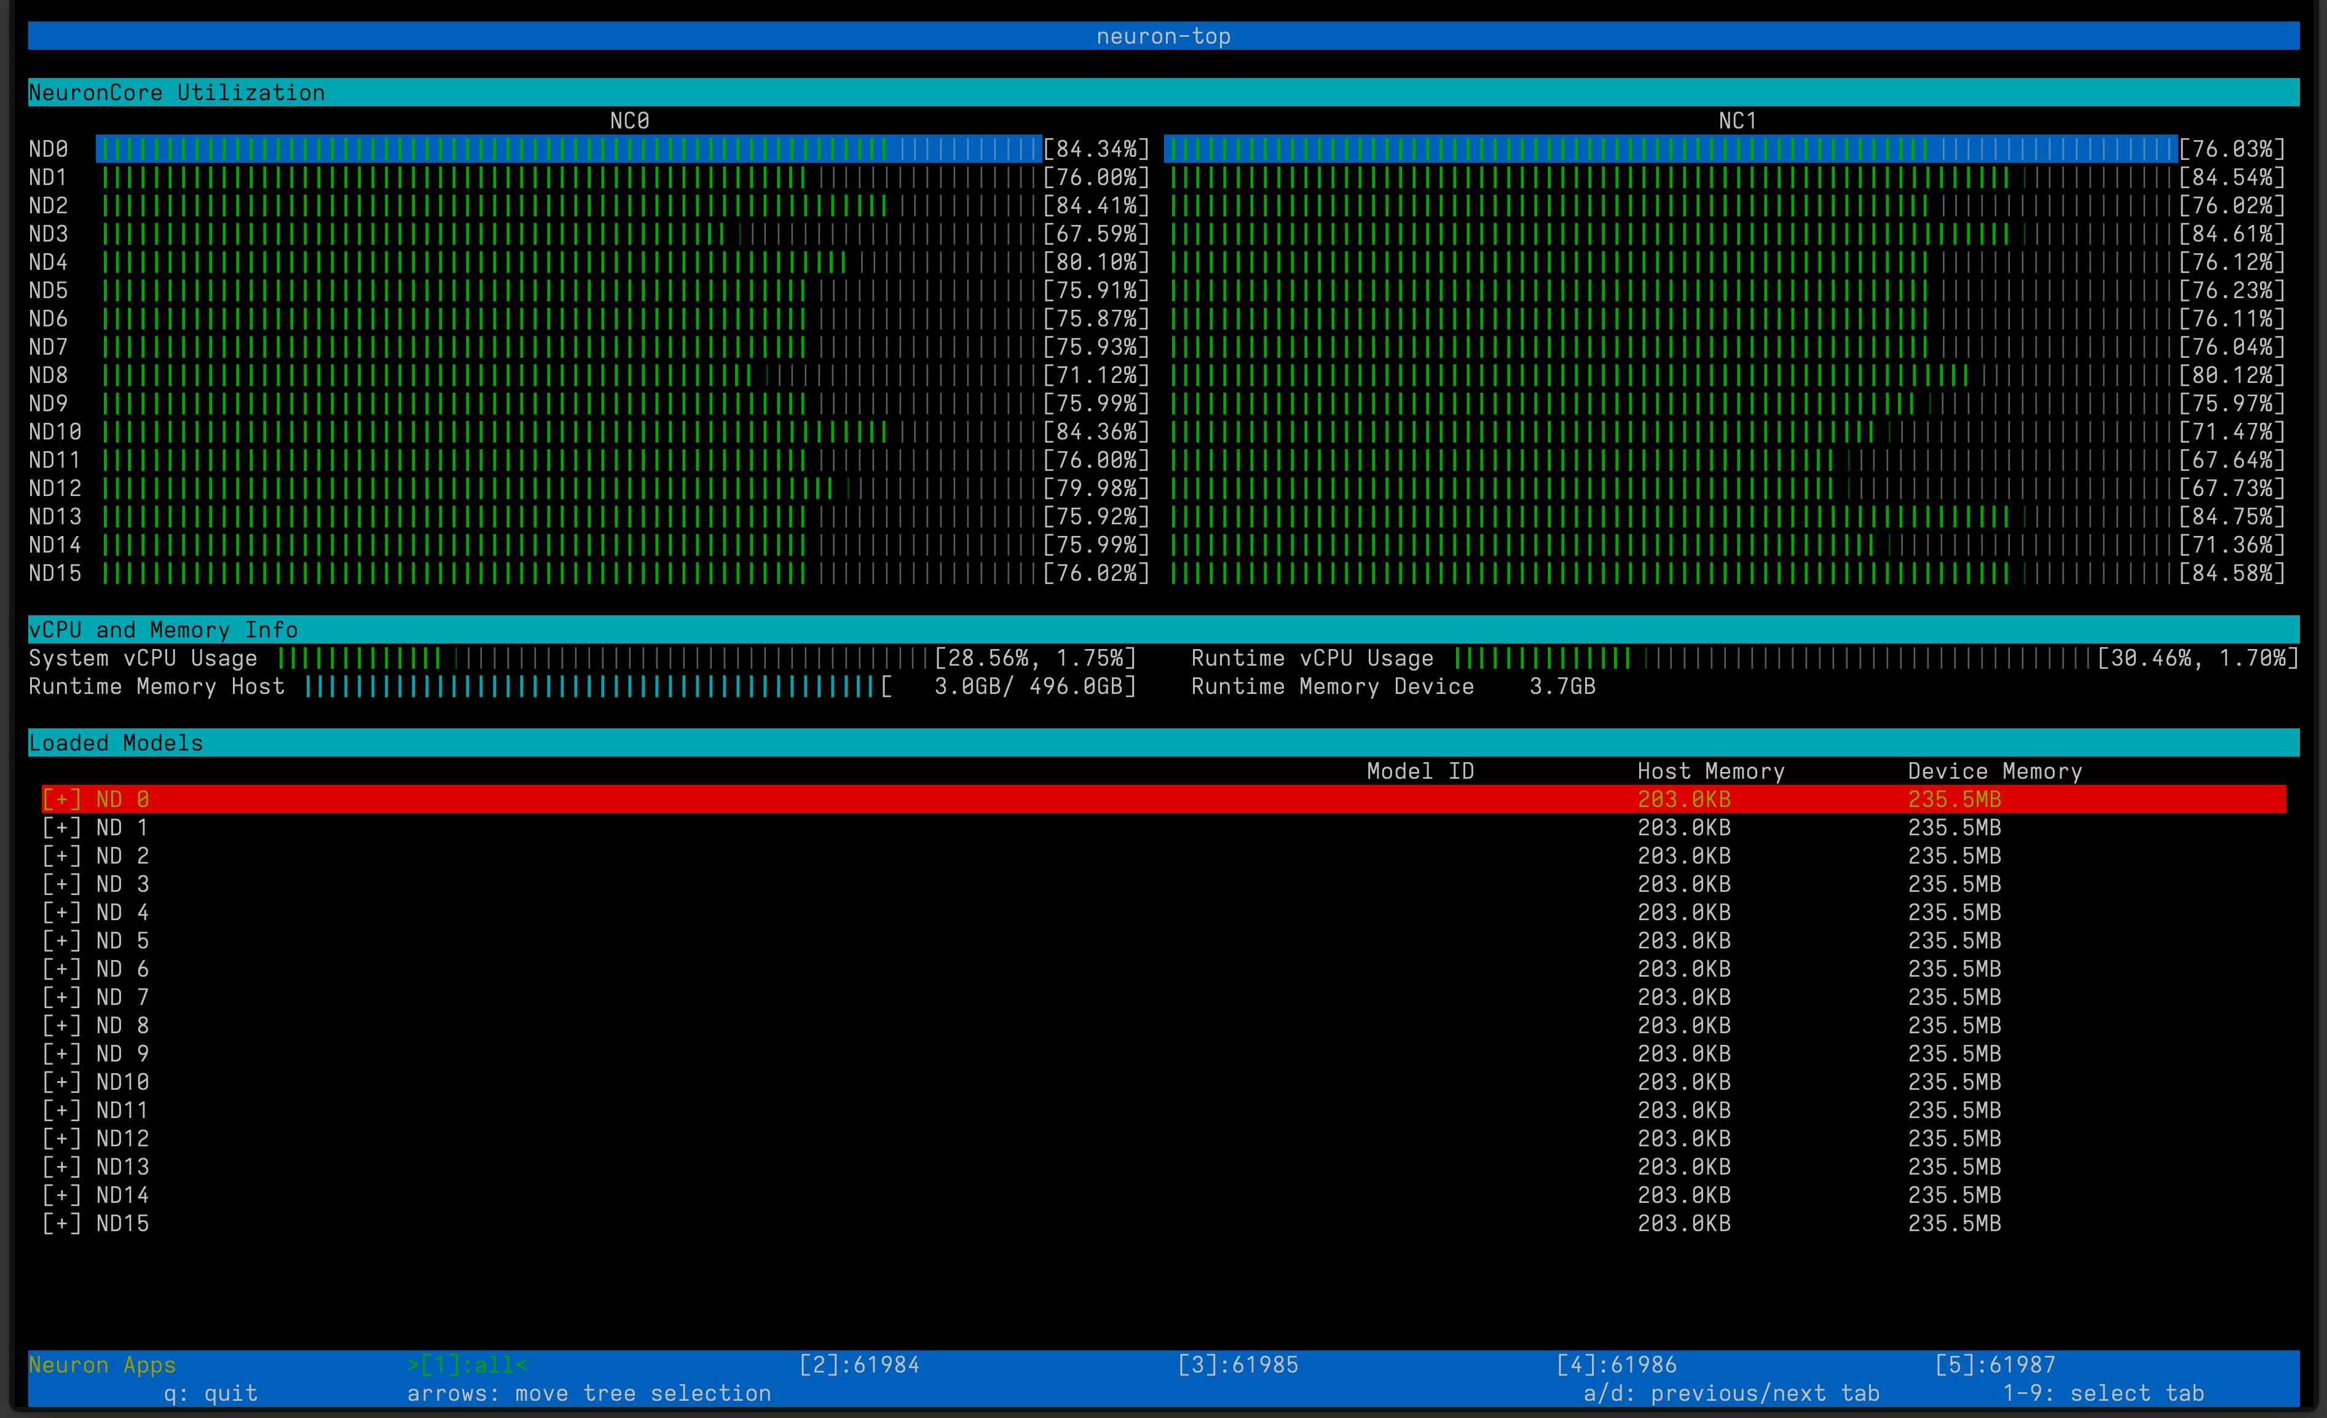Screen dimensions: 2327x1418
Task: Expand the ND 0 tree row
Action: [61, 799]
